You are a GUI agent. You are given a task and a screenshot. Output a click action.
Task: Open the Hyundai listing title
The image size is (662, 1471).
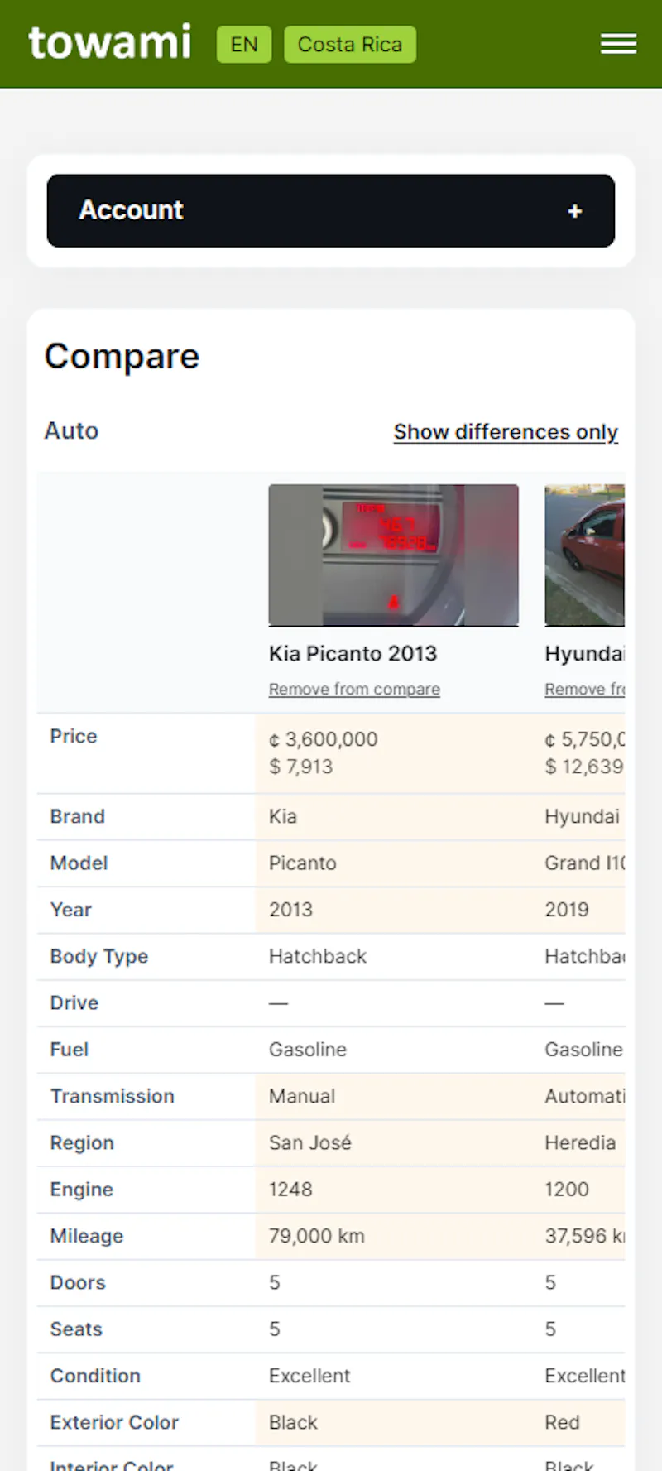click(584, 653)
